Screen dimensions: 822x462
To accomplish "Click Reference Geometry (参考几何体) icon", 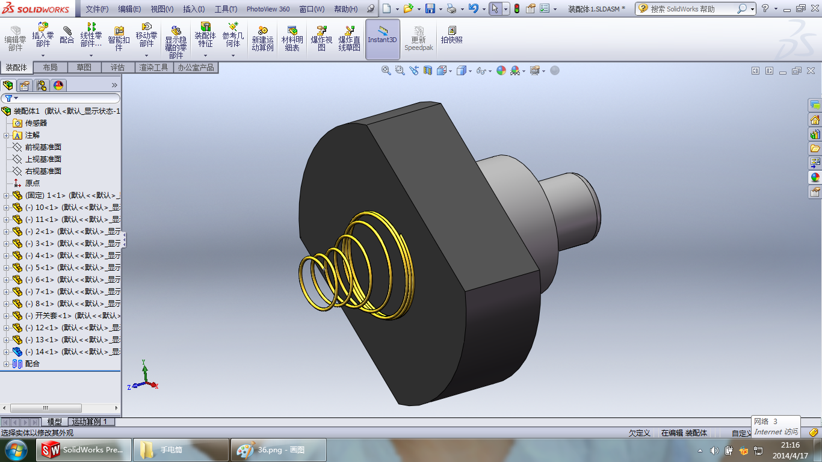I will point(233,27).
